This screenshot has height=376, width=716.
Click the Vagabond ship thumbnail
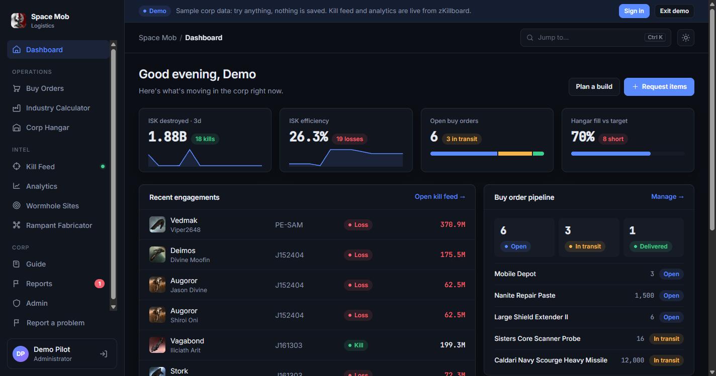pyautogui.click(x=157, y=345)
